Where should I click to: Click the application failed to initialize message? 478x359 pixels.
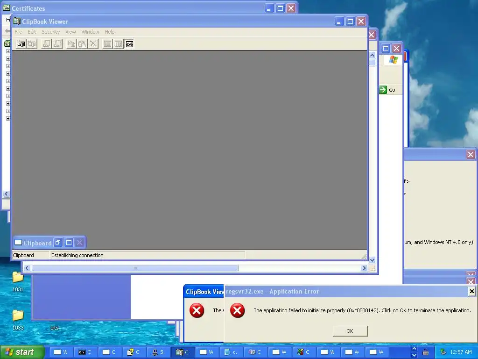[362, 310]
